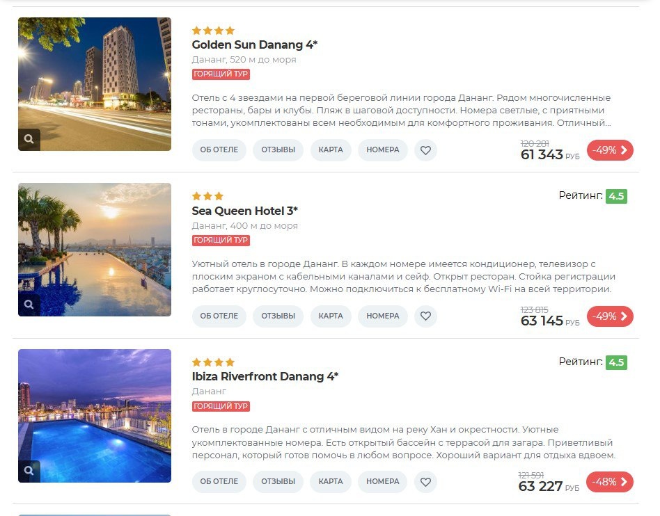The image size is (660, 516).
Task: Magnify Golden Sun Danang photo with zoom icon
Action: (x=29, y=139)
